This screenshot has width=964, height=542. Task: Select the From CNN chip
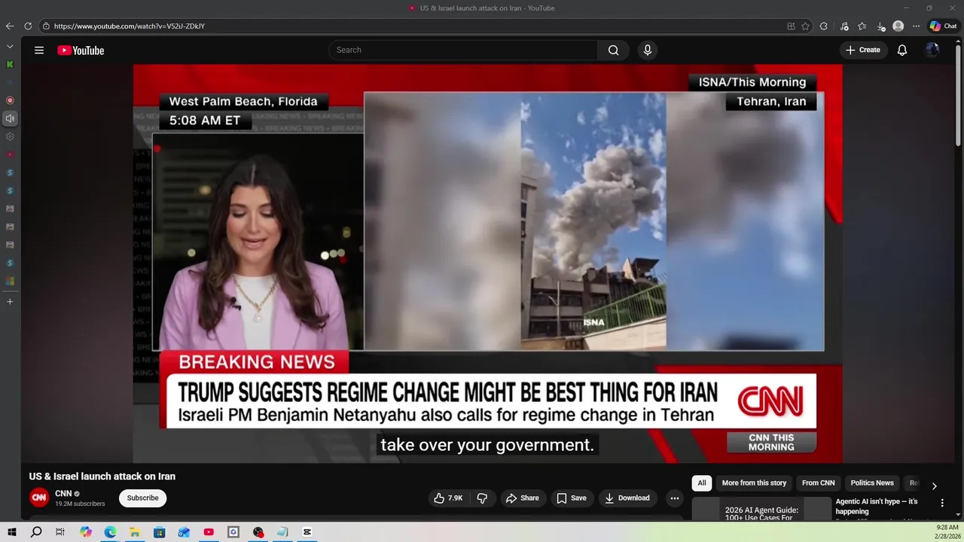[819, 483]
